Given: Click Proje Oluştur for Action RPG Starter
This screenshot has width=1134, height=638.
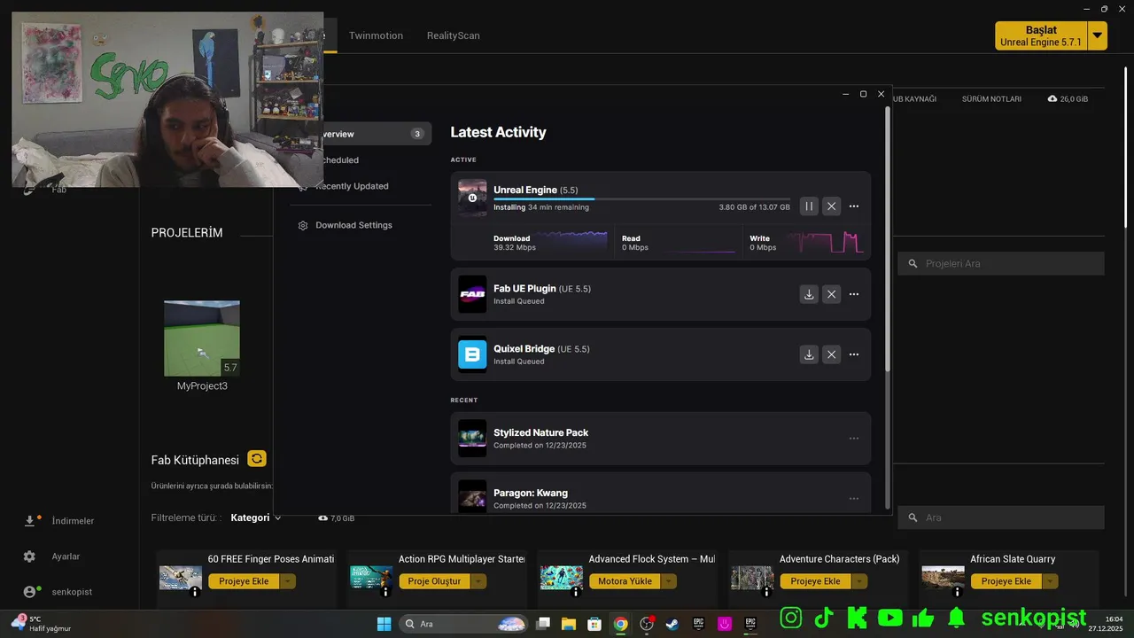Looking at the screenshot, I should click(x=434, y=581).
